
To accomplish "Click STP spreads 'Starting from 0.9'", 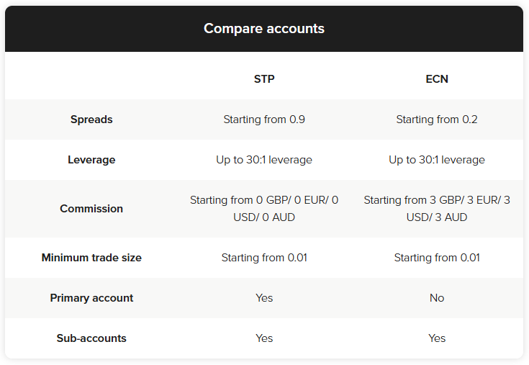I will pyautogui.click(x=264, y=120).
